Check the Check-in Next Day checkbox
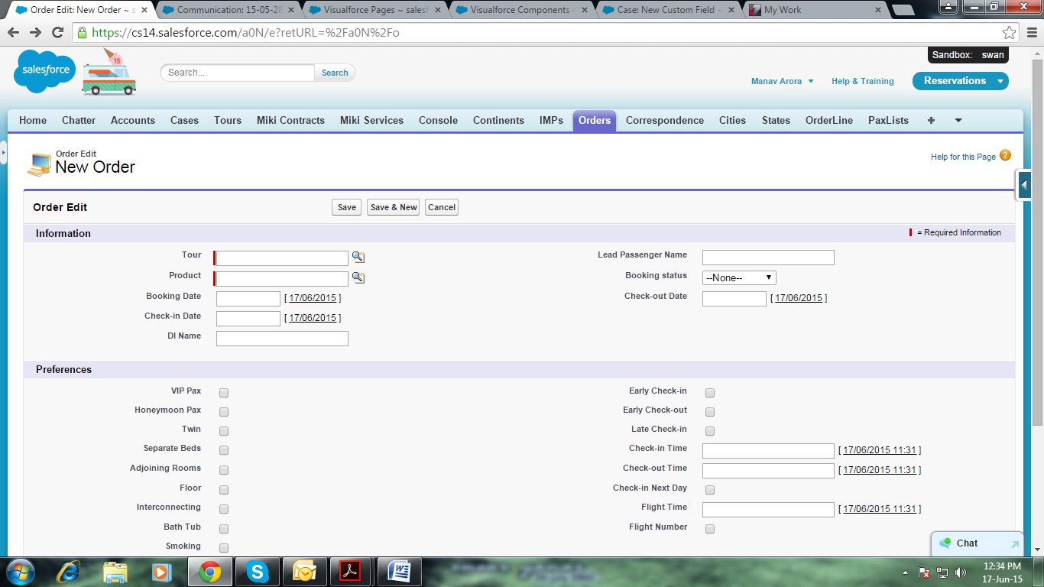Image resolution: width=1044 pixels, height=587 pixels. [710, 490]
